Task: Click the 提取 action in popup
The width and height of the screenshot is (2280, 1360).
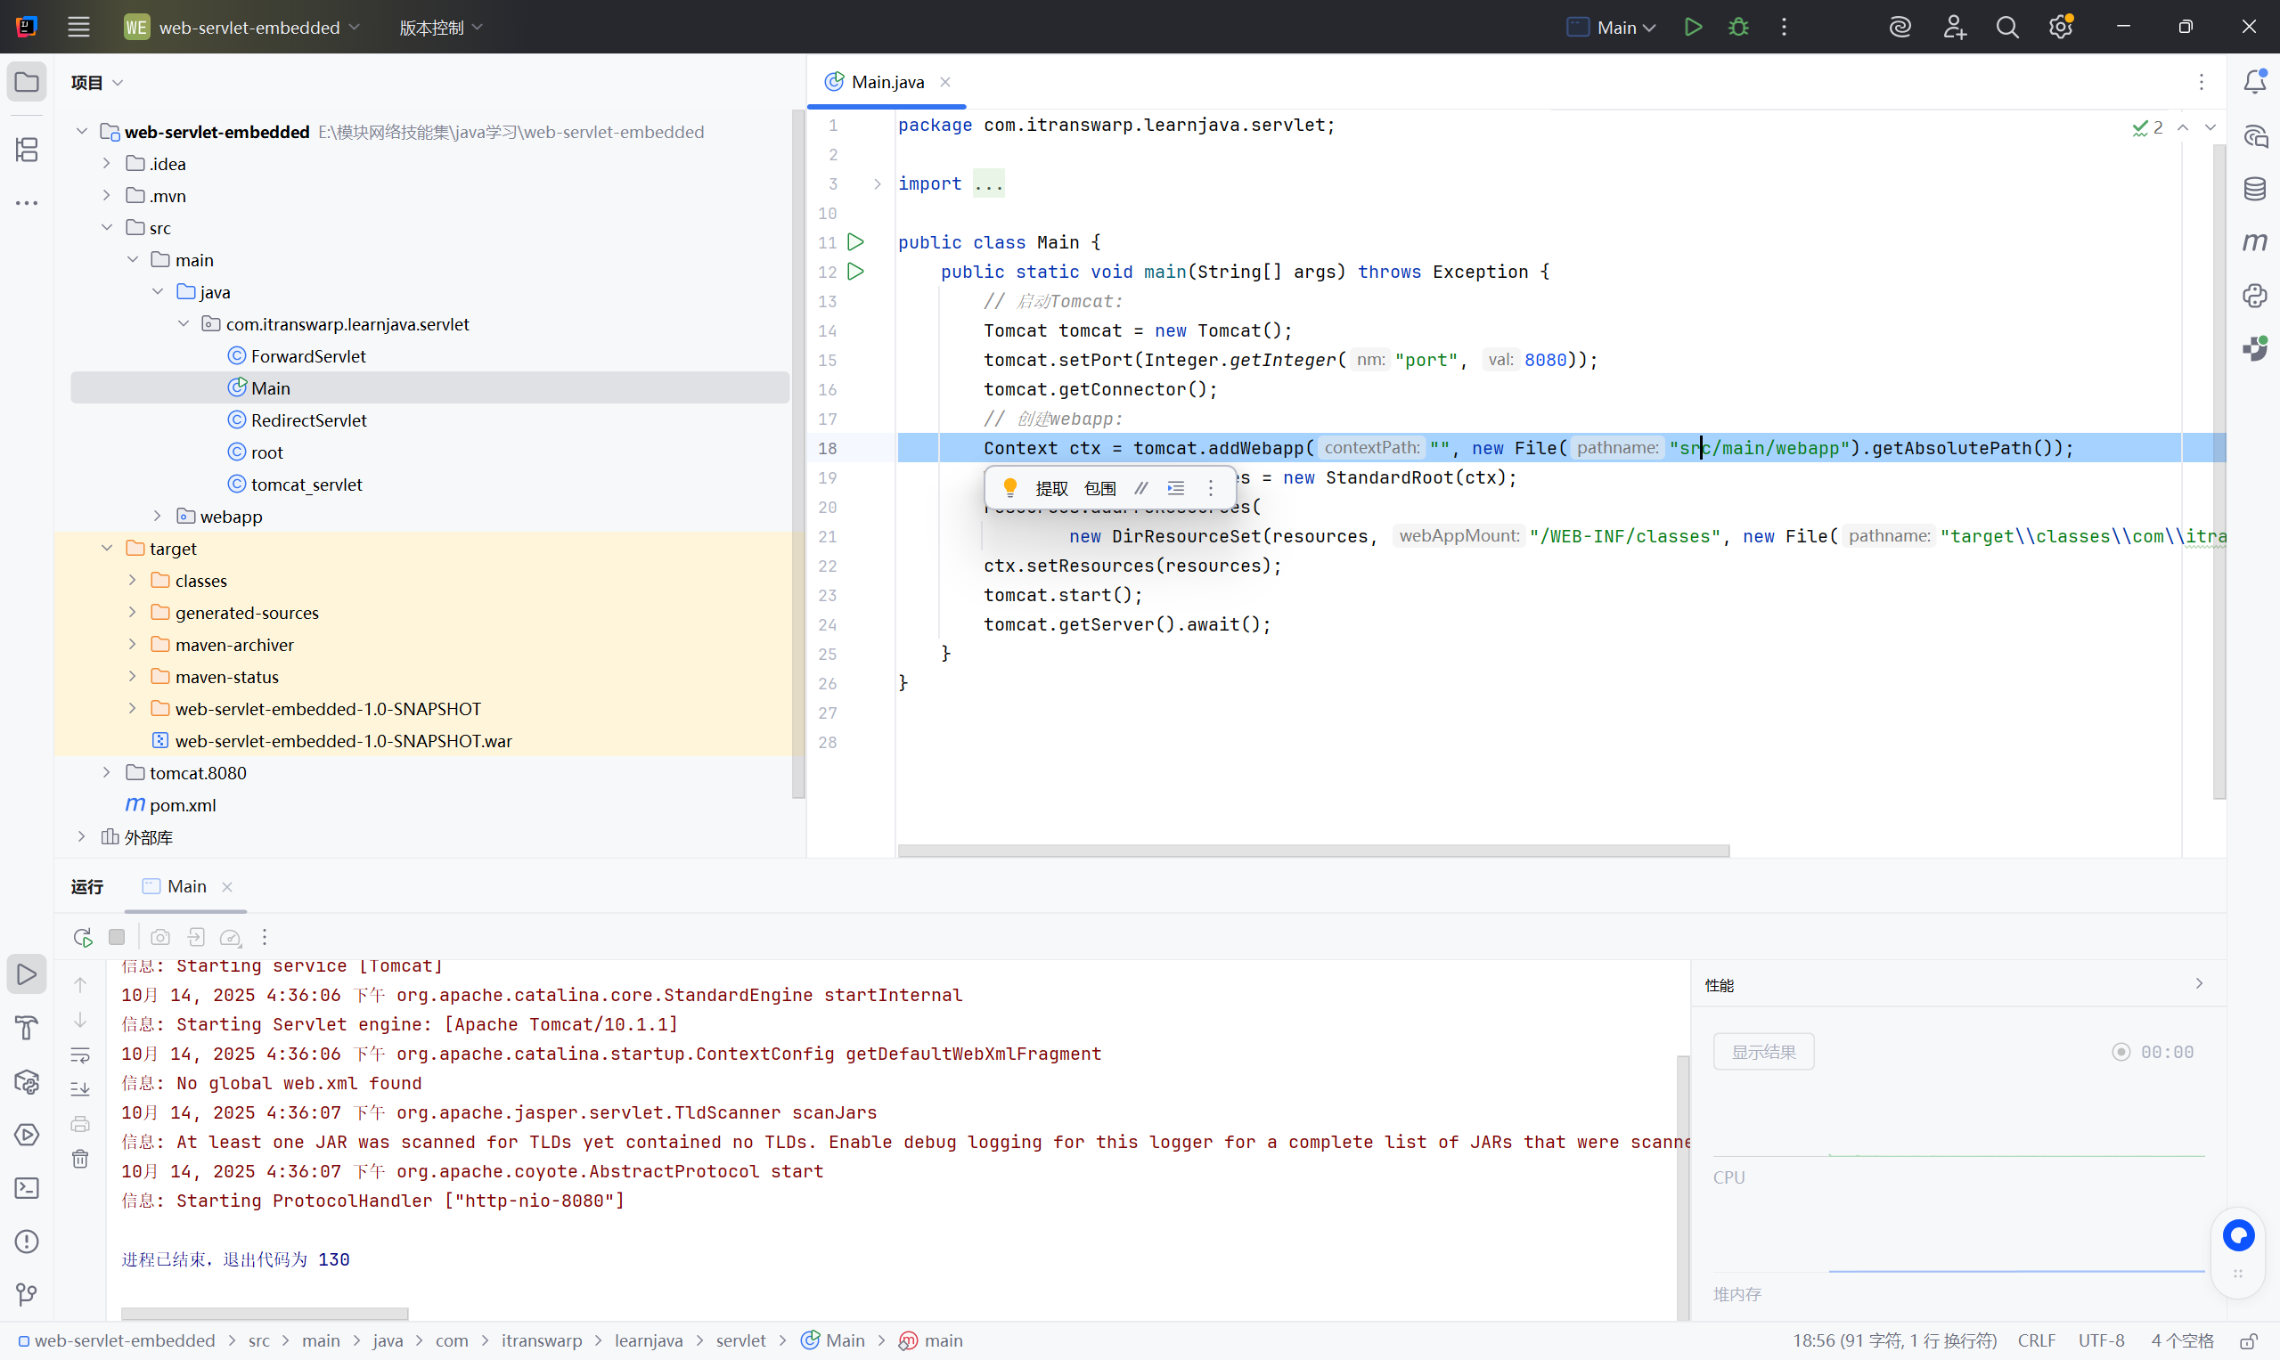Action: click(x=1051, y=488)
